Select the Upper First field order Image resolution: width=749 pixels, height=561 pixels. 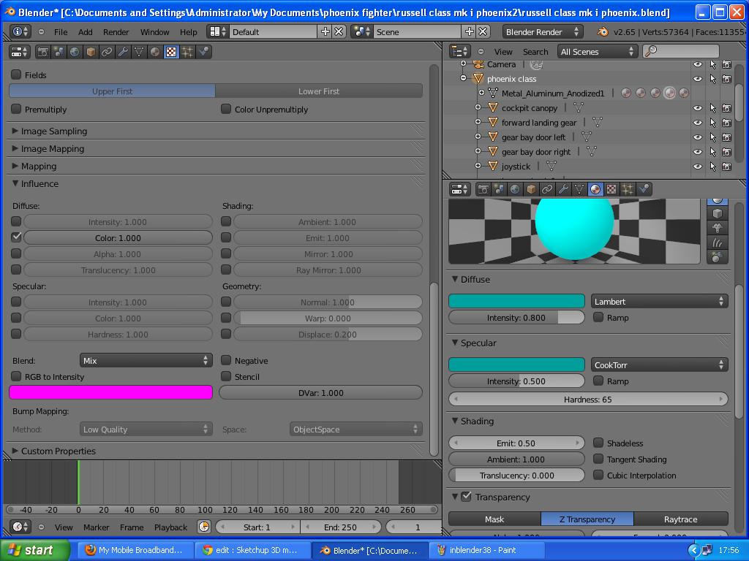[111, 90]
